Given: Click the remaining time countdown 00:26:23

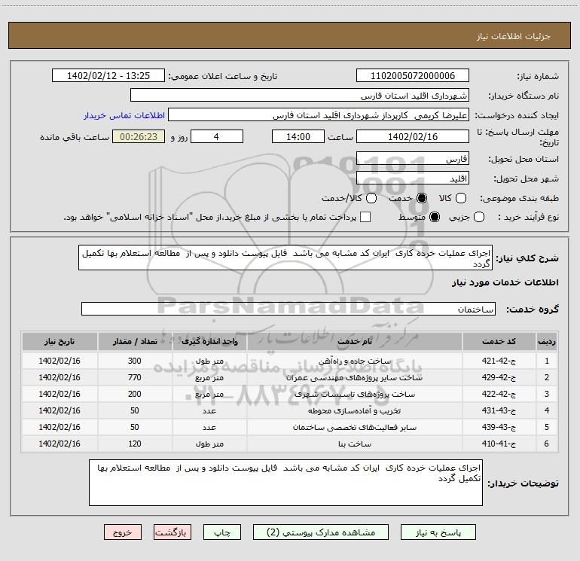Looking at the screenshot, I should click(x=139, y=136).
